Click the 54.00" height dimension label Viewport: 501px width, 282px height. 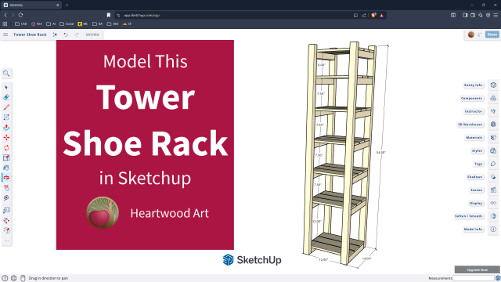(x=381, y=153)
